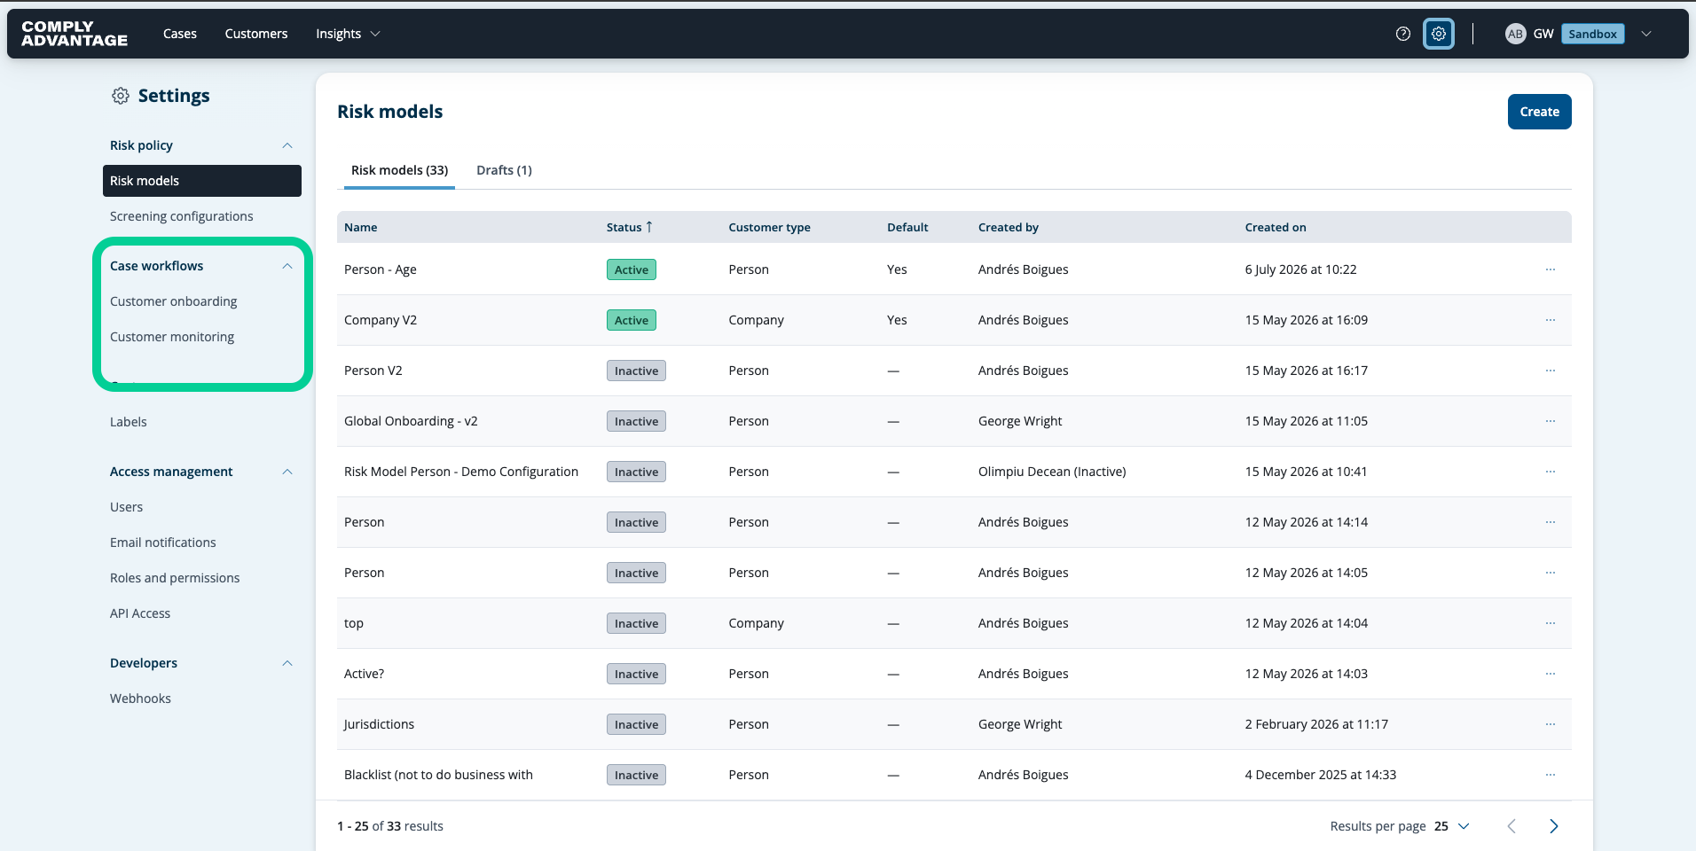Click 6 July 2026 at 10:22 date

[1300, 269]
